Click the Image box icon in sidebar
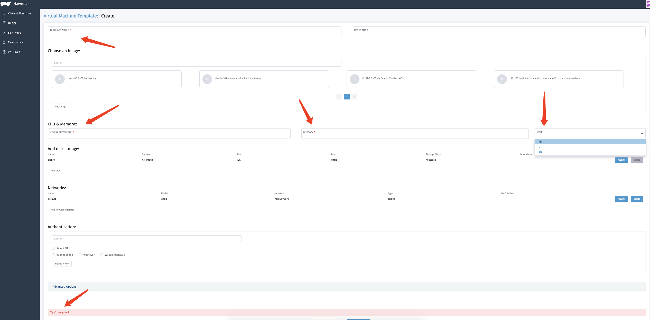 point(4,23)
